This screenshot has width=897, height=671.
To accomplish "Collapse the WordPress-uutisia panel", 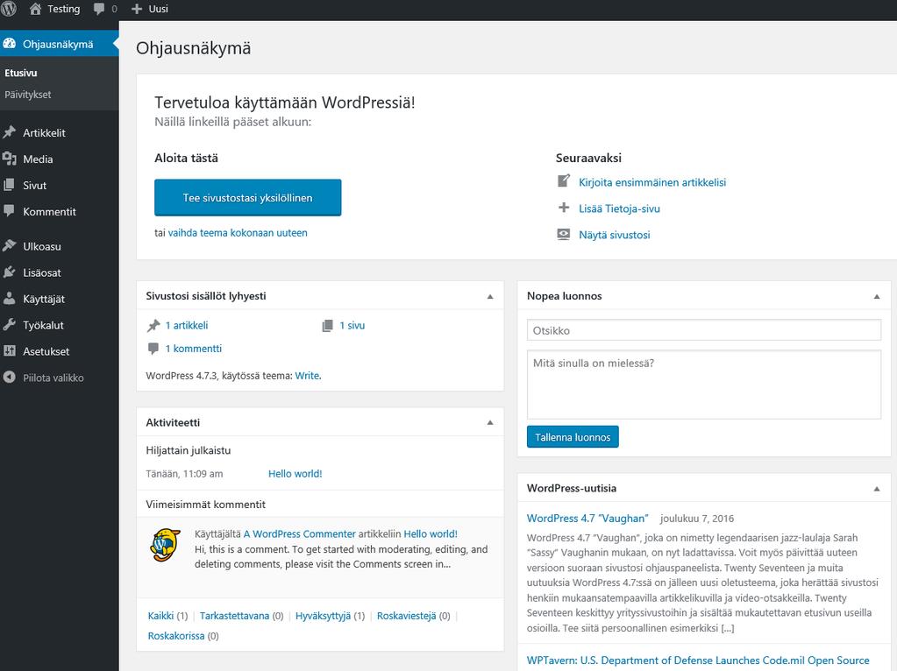I will 877,489.
